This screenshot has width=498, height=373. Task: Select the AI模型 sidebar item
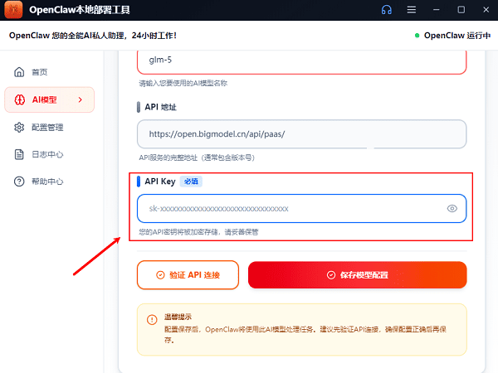click(49, 99)
